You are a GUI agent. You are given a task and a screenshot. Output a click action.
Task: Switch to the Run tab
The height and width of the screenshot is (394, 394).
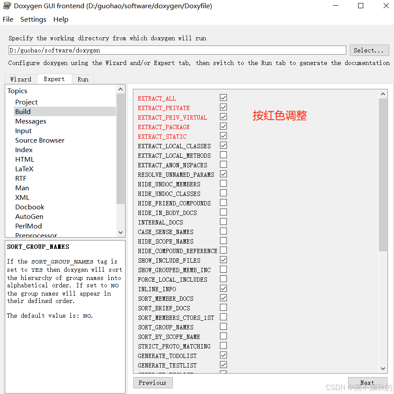[83, 79]
